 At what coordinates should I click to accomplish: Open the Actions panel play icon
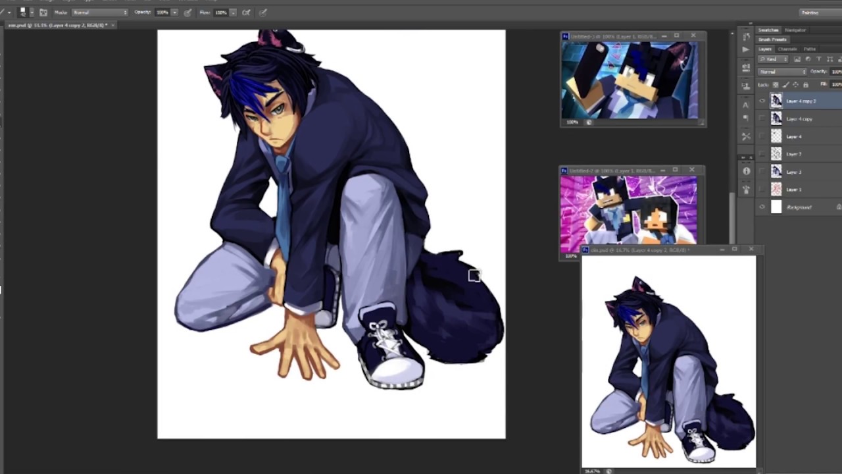[746, 49]
